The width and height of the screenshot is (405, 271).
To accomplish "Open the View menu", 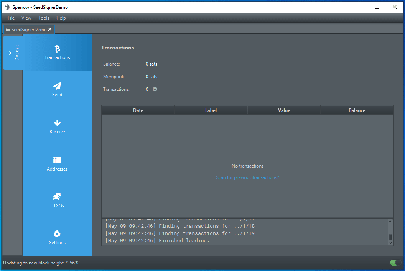I will (26, 18).
